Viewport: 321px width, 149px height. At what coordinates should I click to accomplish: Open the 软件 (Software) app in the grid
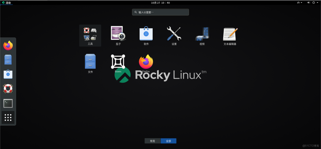146,36
